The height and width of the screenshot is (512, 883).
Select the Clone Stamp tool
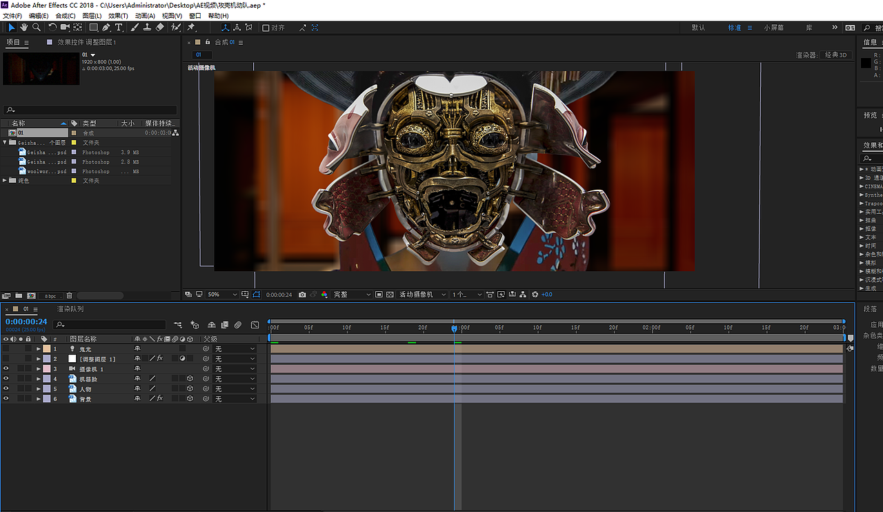click(x=147, y=28)
